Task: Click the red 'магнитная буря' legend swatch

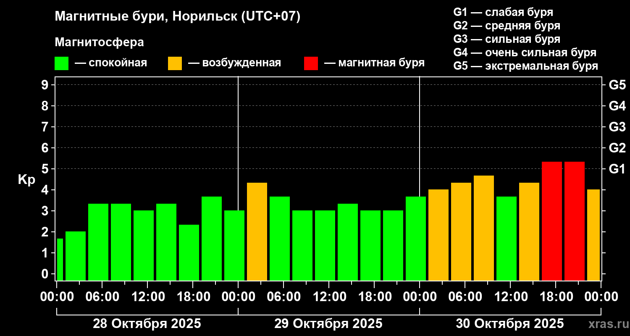Action: click(x=311, y=63)
